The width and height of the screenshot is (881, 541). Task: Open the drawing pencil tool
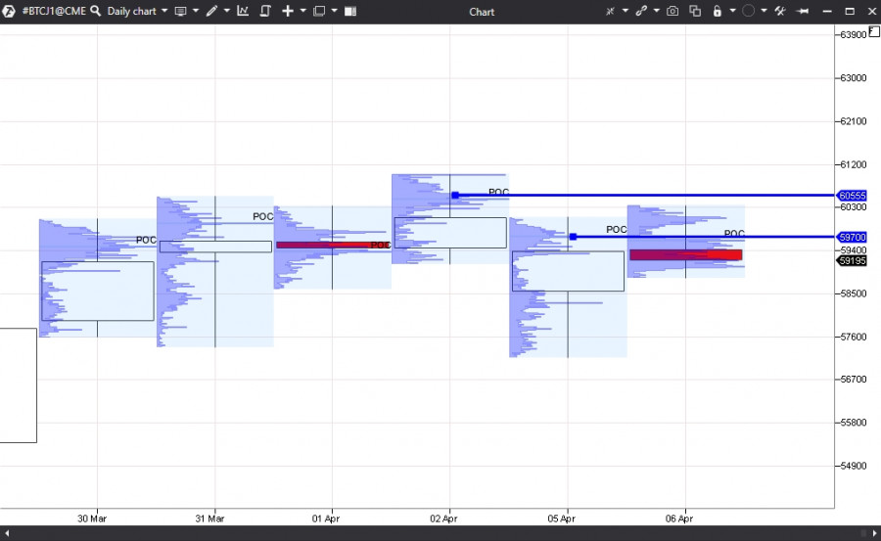click(211, 11)
